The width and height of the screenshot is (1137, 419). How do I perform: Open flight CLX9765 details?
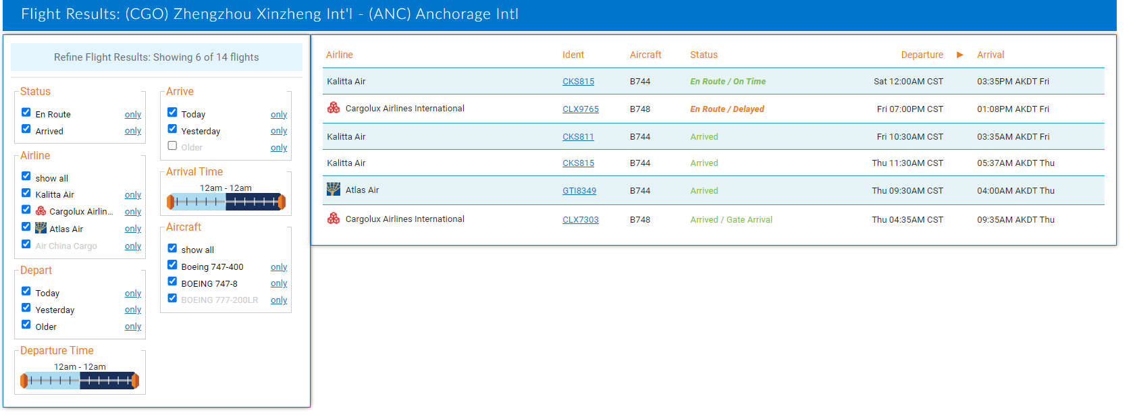click(x=581, y=109)
